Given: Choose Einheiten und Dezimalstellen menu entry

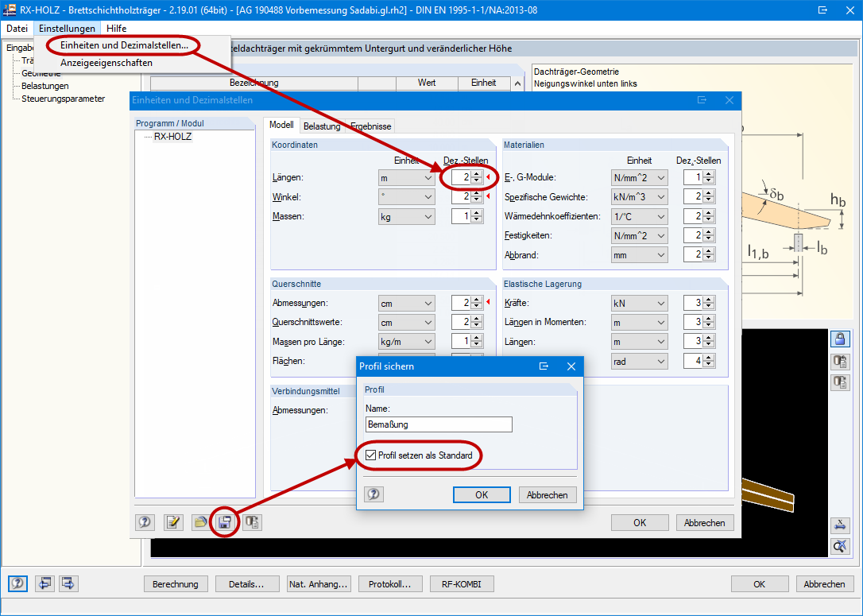Looking at the screenshot, I should pyautogui.click(x=125, y=45).
